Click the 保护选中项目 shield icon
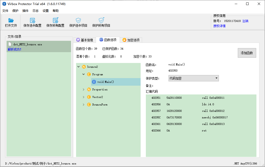 pyautogui.click(x=78, y=20)
